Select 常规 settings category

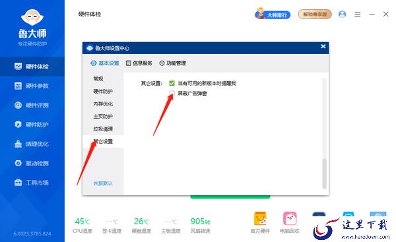point(103,78)
